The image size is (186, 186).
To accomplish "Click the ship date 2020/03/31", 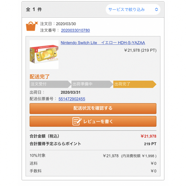I will pos(71,92).
